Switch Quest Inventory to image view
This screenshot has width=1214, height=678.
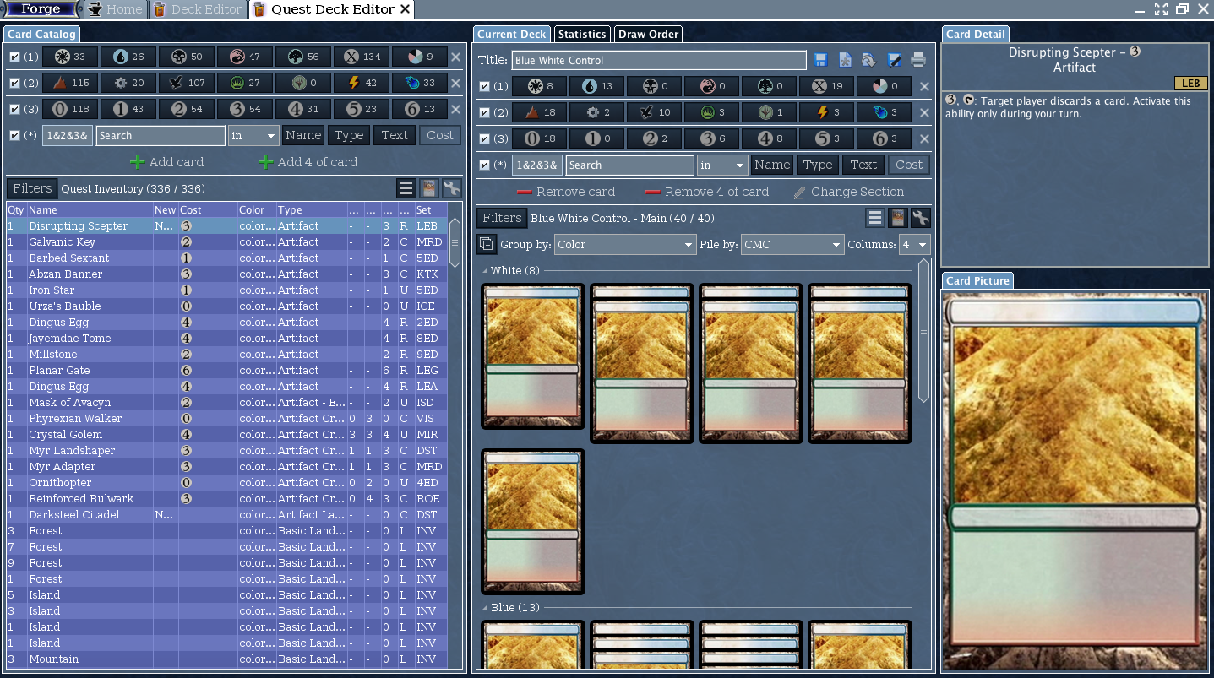pos(428,188)
